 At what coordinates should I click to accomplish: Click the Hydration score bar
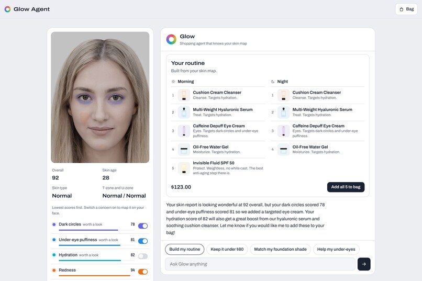[97, 260]
